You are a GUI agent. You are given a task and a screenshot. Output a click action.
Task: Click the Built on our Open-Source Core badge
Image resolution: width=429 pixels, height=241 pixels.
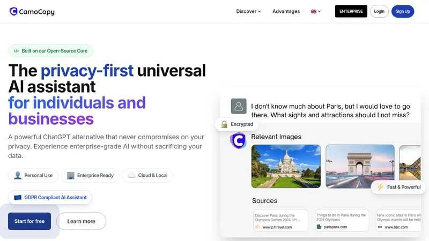[50, 51]
